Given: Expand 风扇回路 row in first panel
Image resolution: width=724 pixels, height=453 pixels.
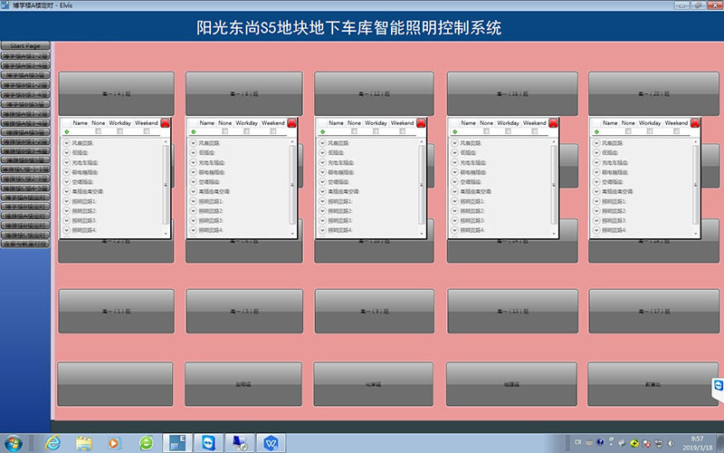Looking at the screenshot, I should click(66, 143).
